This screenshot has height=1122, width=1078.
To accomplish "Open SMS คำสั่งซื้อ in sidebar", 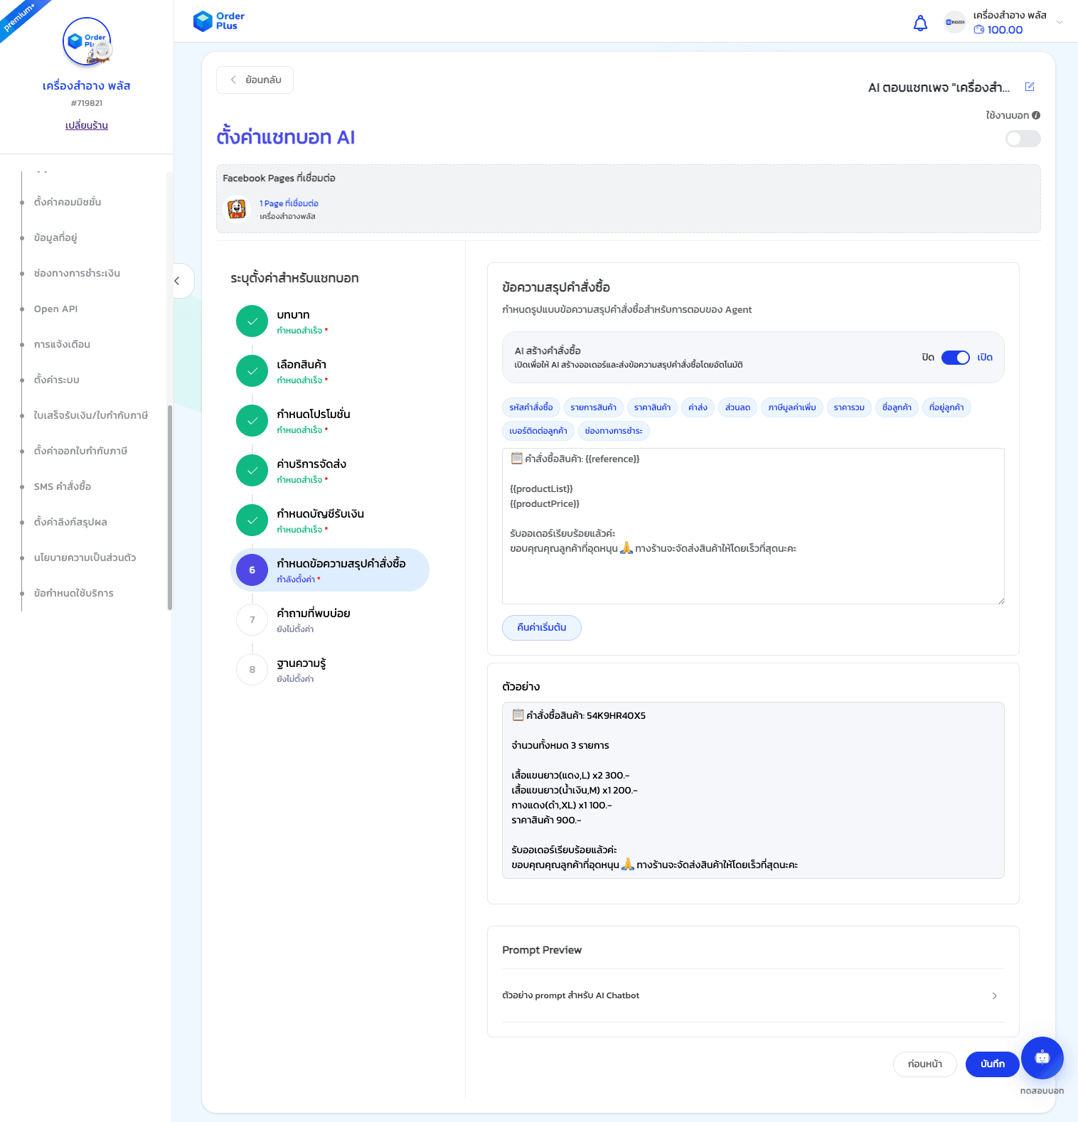I will [63, 486].
